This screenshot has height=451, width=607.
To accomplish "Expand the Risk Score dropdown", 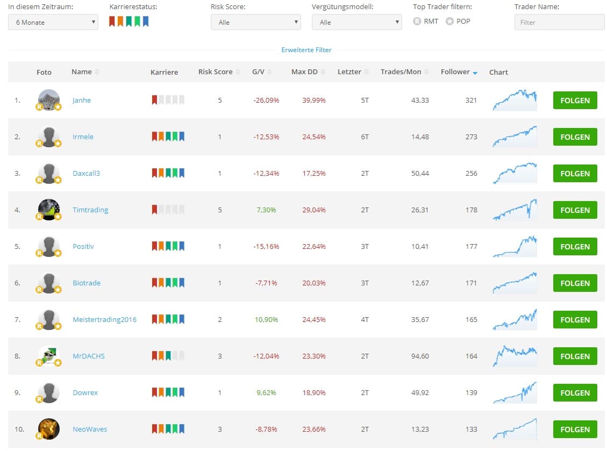I will pos(255,22).
